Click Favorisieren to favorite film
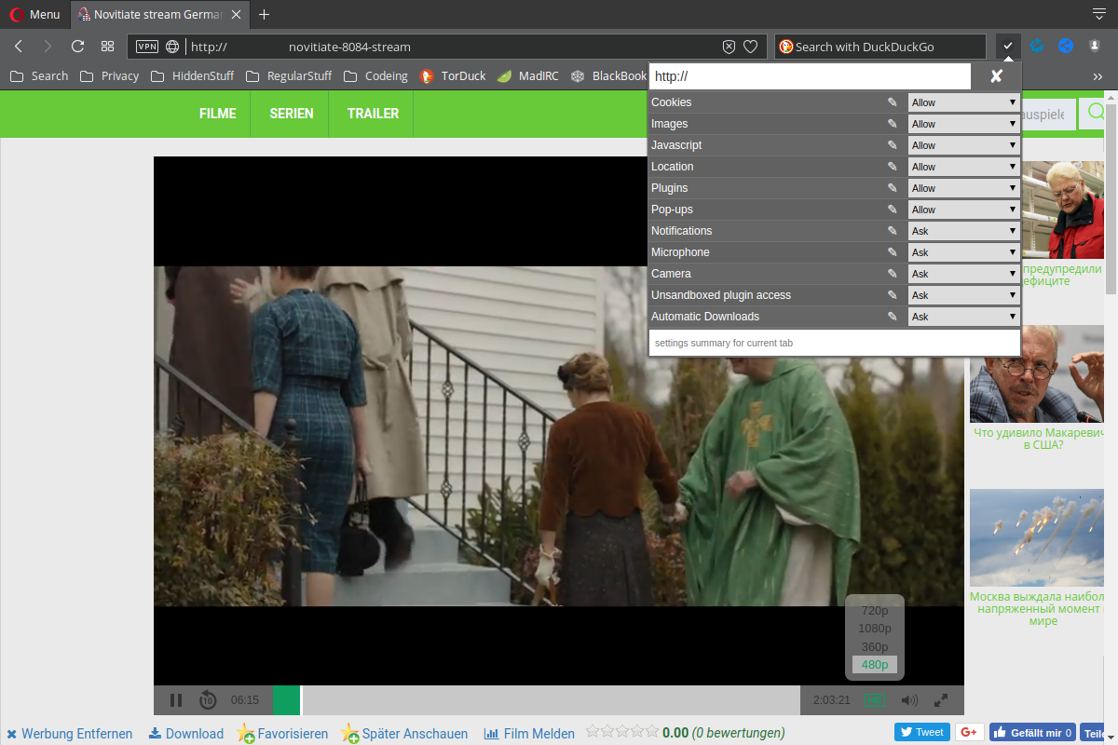The height and width of the screenshot is (745, 1118). click(x=283, y=734)
